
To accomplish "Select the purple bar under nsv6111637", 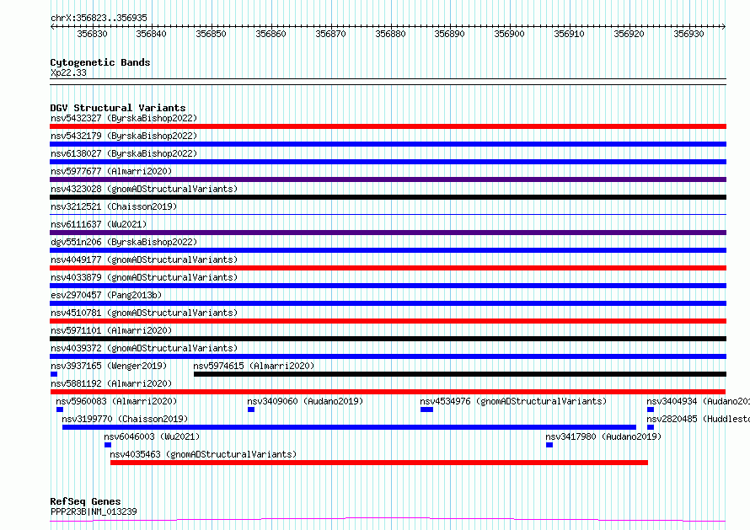I will coord(388,233).
